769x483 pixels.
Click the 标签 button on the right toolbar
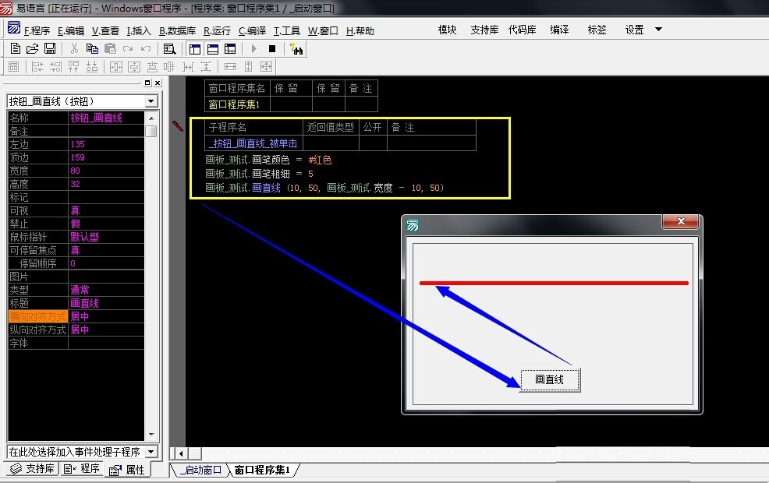coord(597,30)
